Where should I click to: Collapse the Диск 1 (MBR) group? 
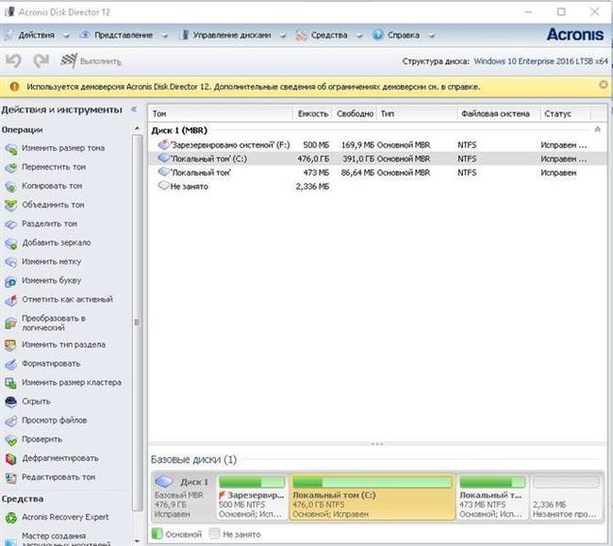tap(597, 130)
